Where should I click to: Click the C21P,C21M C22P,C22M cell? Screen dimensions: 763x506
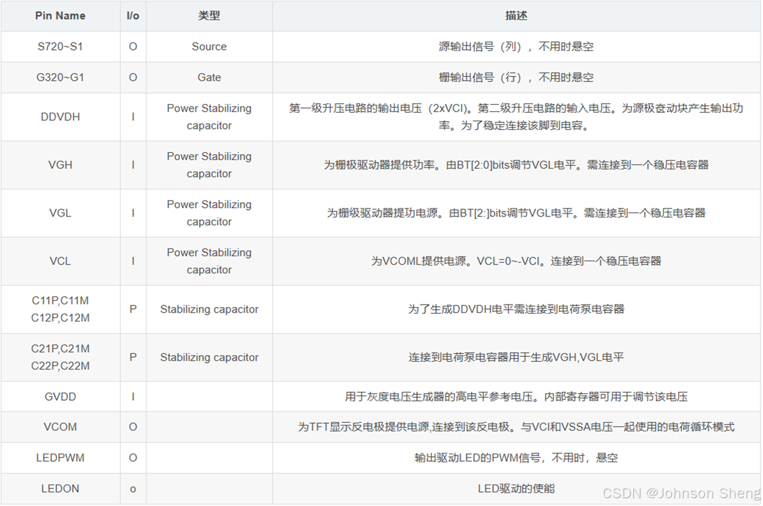coord(60,357)
